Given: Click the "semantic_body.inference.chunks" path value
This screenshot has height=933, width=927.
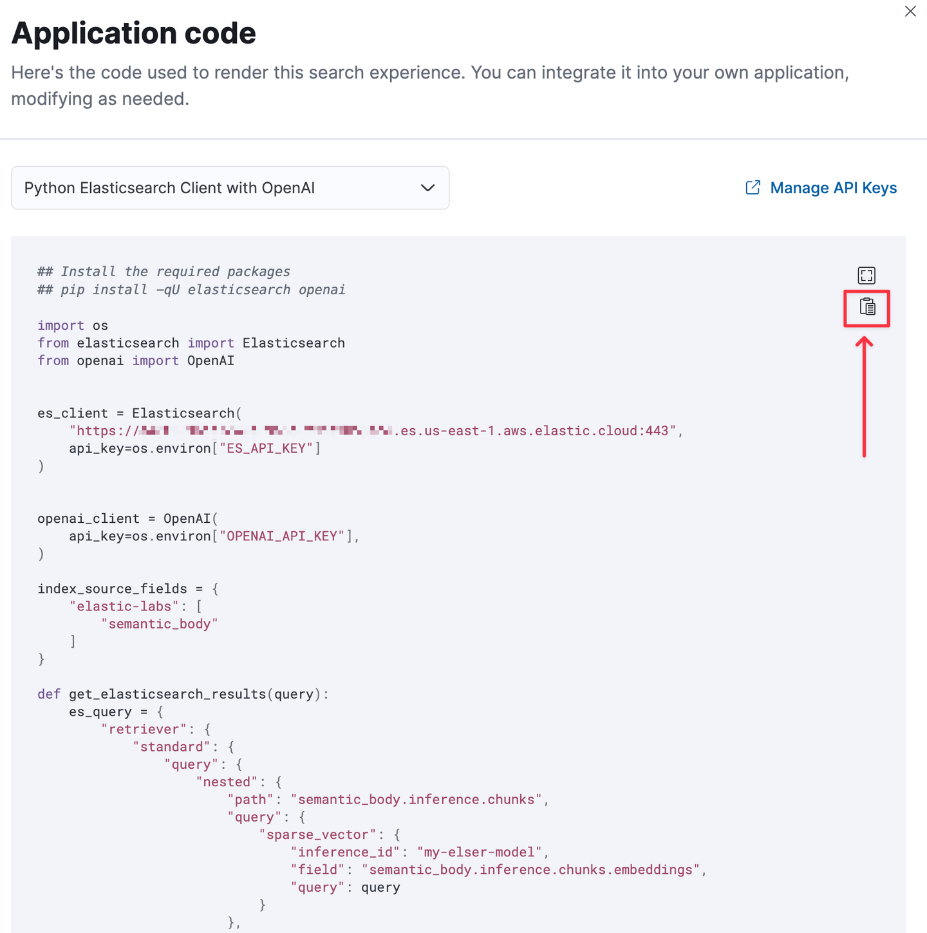Looking at the screenshot, I should point(417,799).
